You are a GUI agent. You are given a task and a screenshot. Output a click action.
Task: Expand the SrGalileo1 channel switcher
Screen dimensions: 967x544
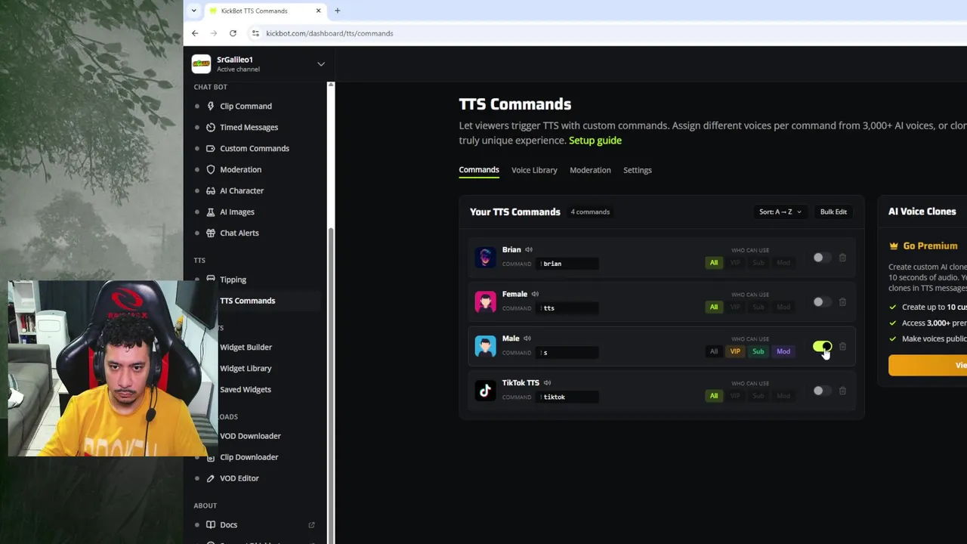pyautogui.click(x=320, y=64)
